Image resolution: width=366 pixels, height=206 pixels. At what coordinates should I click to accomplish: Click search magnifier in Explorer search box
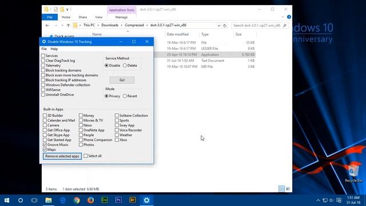coord(285,25)
